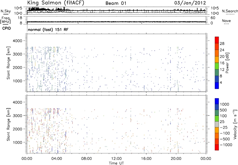Click the 'N.Sky' legend label
The image size is (238, 165).
(6, 11)
